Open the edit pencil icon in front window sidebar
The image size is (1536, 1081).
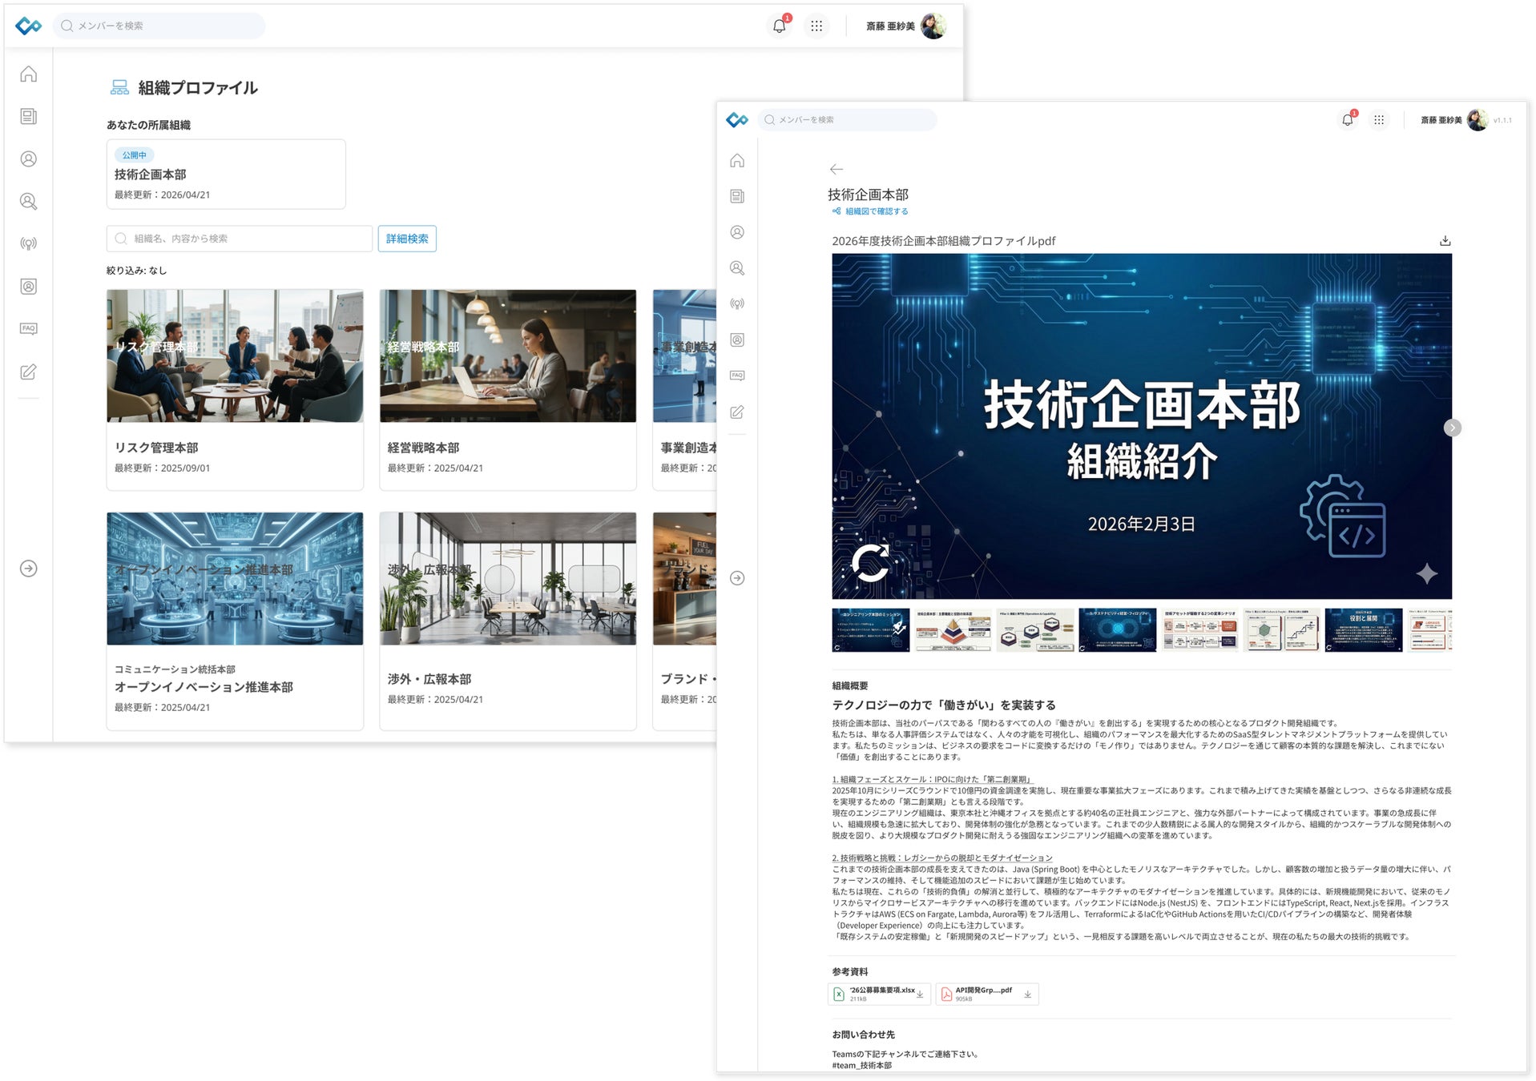point(737,412)
